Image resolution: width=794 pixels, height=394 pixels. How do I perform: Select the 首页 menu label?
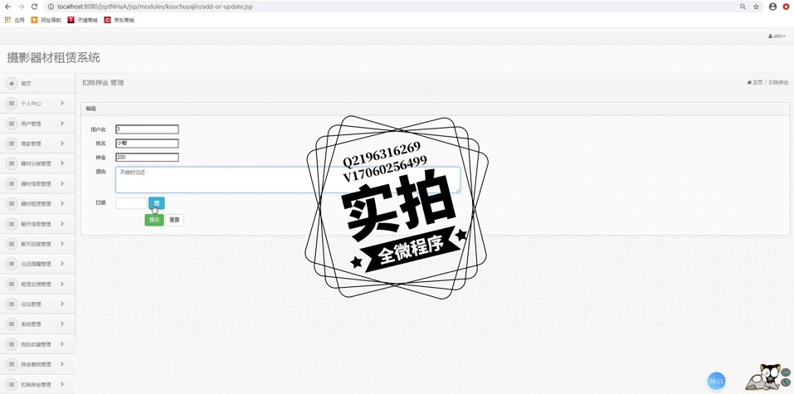click(x=26, y=84)
